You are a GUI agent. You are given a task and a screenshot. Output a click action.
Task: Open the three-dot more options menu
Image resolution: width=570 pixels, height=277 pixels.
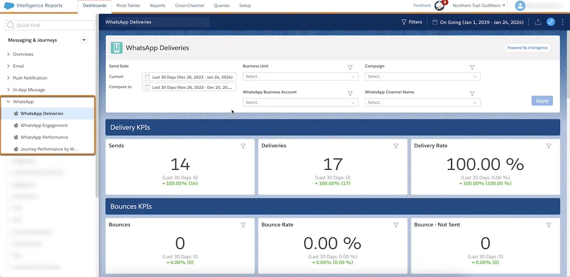[562, 22]
